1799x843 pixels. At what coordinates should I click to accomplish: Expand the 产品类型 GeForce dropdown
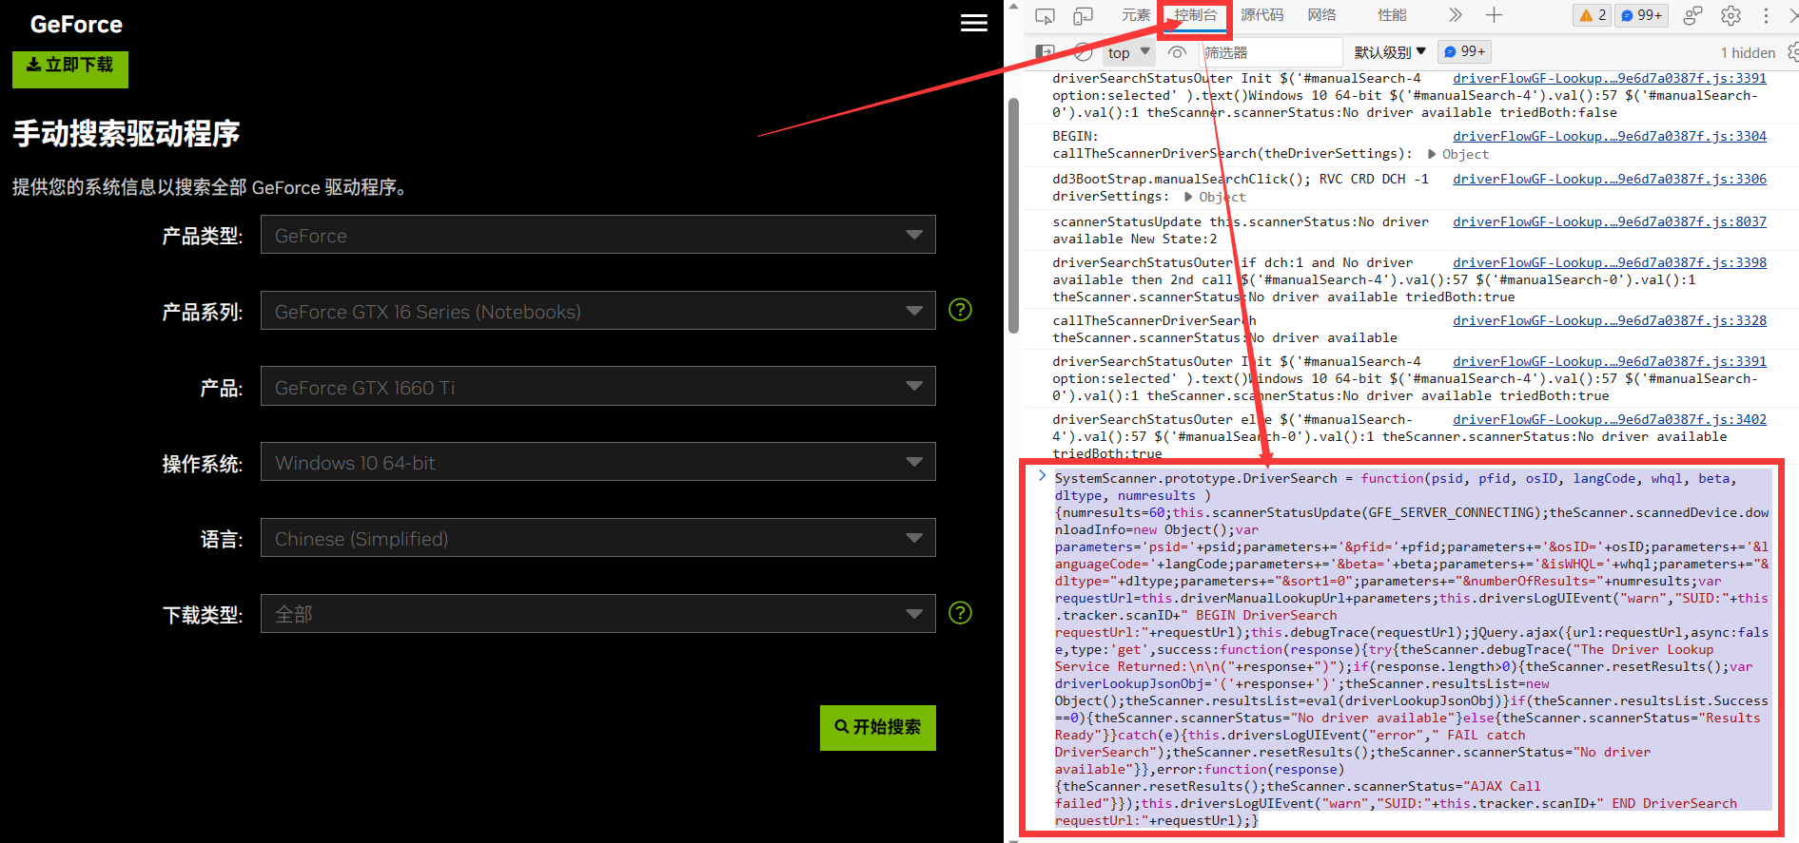597,235
